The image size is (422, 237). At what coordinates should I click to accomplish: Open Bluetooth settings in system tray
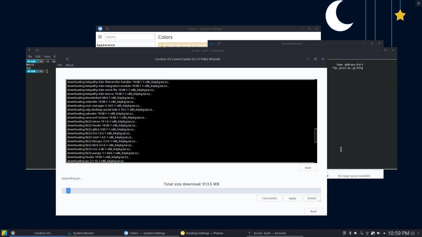click(350, 233)
